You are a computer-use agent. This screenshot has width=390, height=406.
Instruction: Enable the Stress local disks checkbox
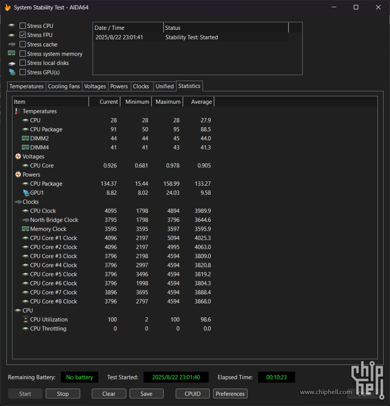point(23,63)
